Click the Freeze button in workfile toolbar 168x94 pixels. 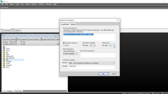(x=30, y=39)
